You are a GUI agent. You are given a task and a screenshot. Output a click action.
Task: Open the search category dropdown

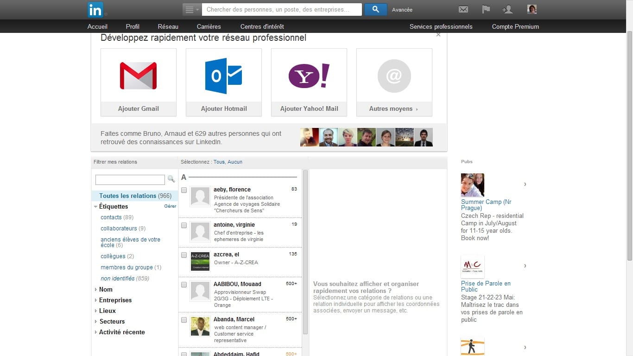pos(192,9)
